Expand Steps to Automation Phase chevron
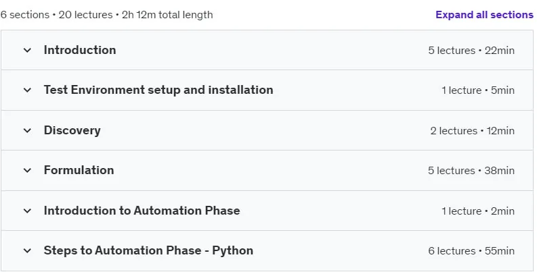Viewport: 537px width, 272px height. coord(27,251)
